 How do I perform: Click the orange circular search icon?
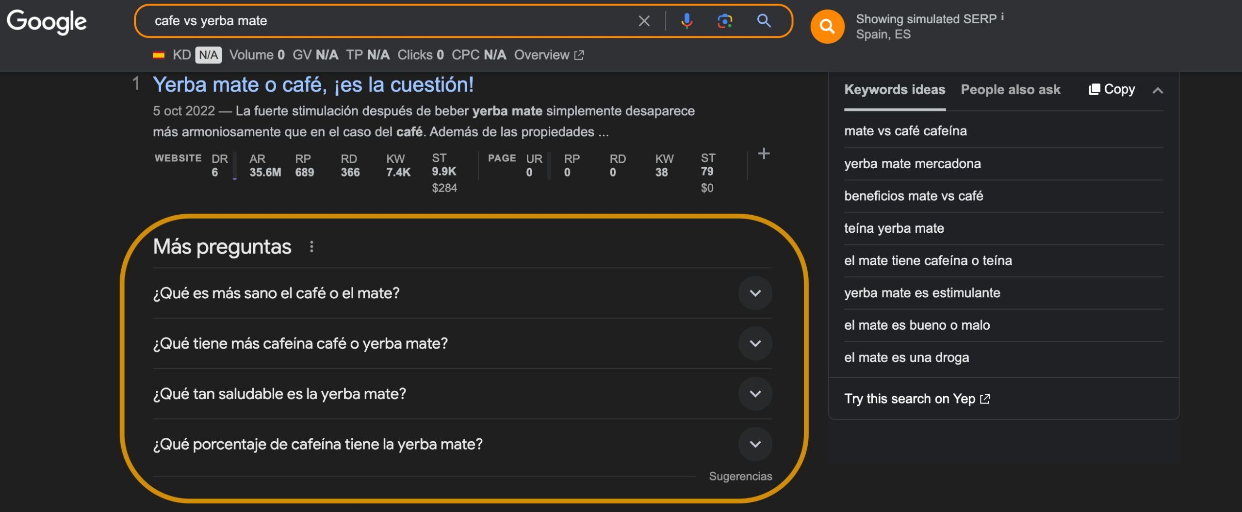tap(827, 26)
